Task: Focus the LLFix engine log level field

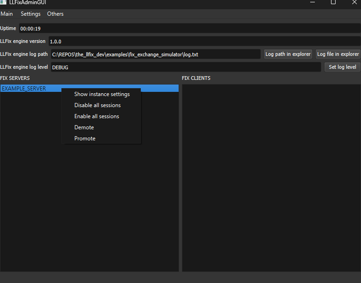Action: click(185, 67)
